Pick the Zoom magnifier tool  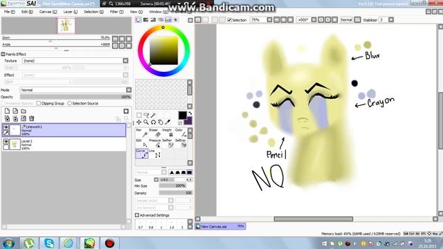(146, 122)
